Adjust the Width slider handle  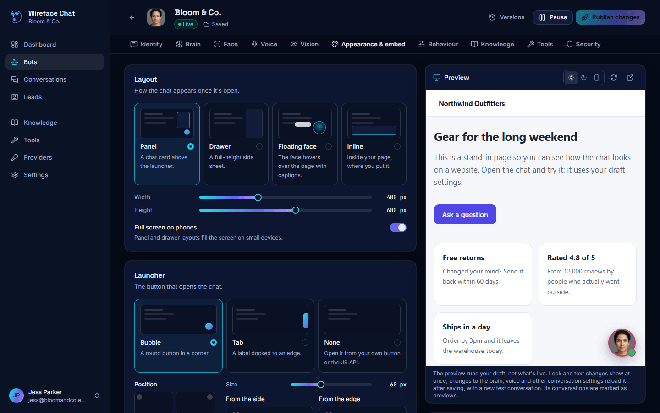pyautogui.click(x=258, y=197)
